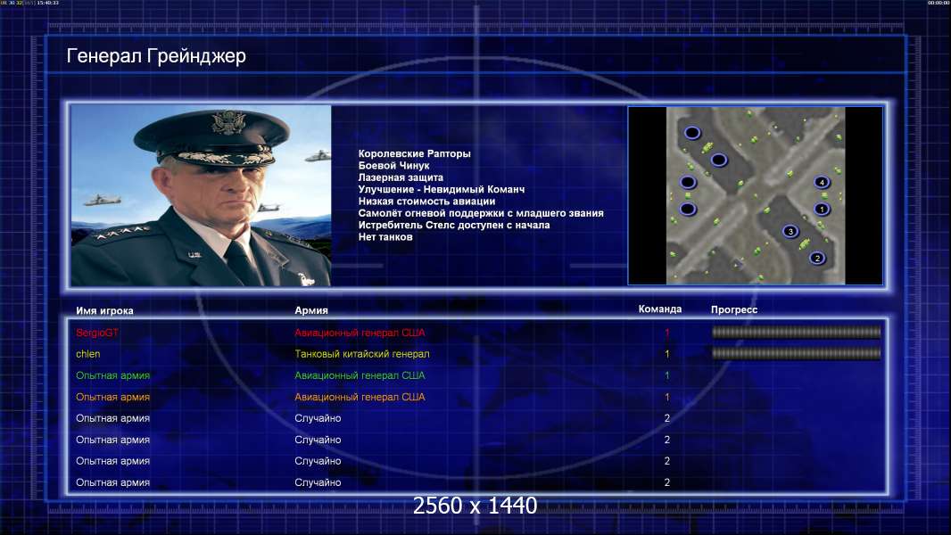Click the General Granger portrait image
This screenshot has width=951, height=535.
[202, 195]
